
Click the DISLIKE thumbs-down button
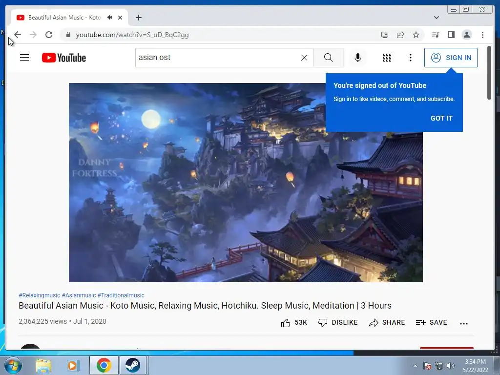[x=338, y=323]
